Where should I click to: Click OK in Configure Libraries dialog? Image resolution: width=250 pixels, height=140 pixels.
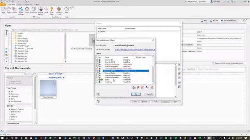[136, 94]
